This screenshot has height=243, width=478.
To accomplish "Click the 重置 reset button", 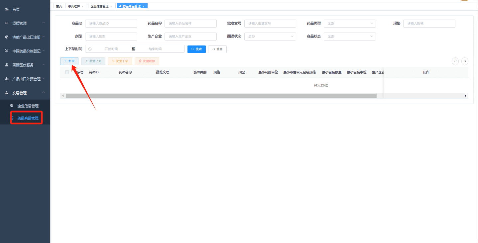I will point(217,49).
